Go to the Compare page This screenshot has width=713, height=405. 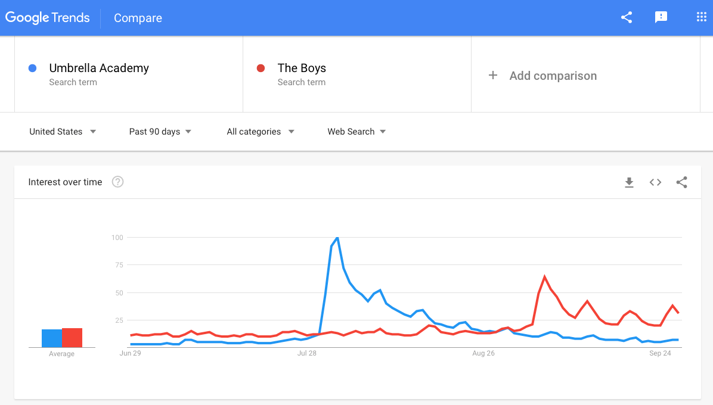pyautogui.click(x=138, y=18)
